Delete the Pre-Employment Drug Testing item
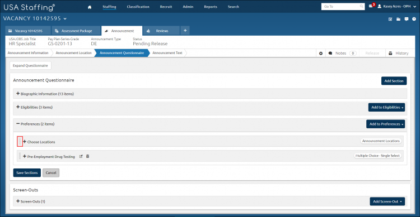 pos(87,156)
